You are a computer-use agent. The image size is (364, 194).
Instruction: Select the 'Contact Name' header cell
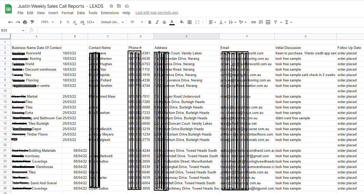pyautogui.click(x=108, y=48)
